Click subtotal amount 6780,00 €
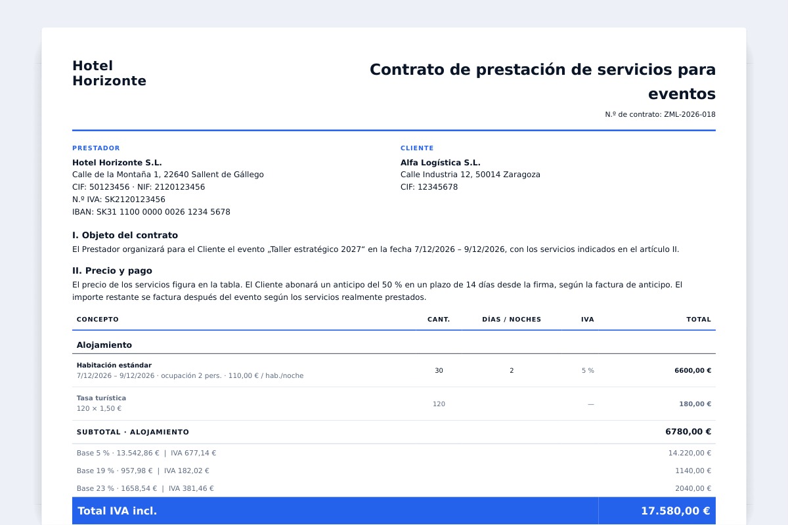This screenshot has width=788, height=525. [688, 432]
